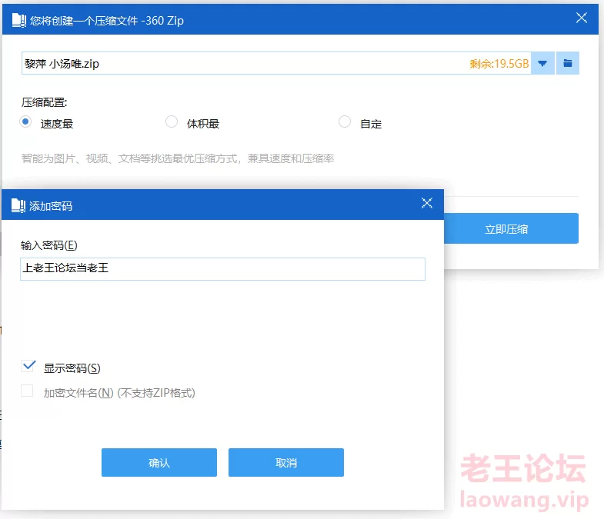
Task: Confirm password with the 确认 button
Action: click(159, 462)
